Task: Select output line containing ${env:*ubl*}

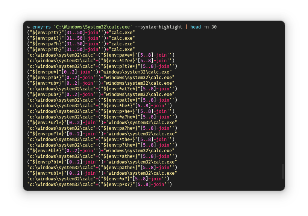Action: [x=102, y=173]
